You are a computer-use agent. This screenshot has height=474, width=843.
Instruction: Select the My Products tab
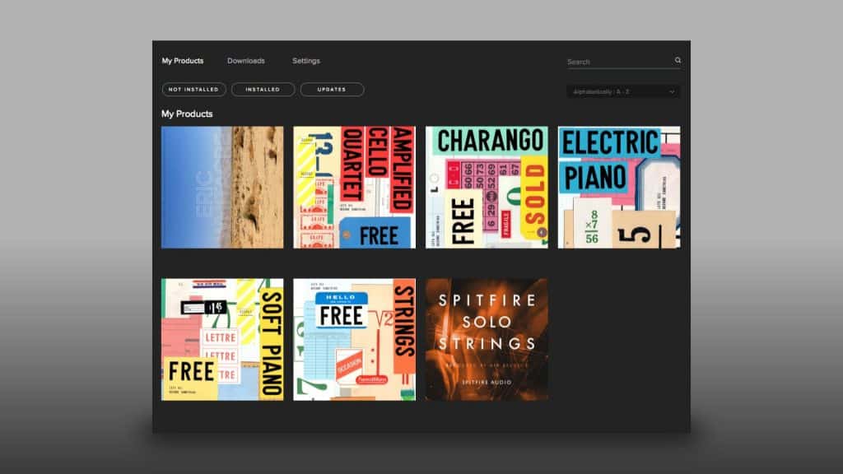[x=182, y=60]
